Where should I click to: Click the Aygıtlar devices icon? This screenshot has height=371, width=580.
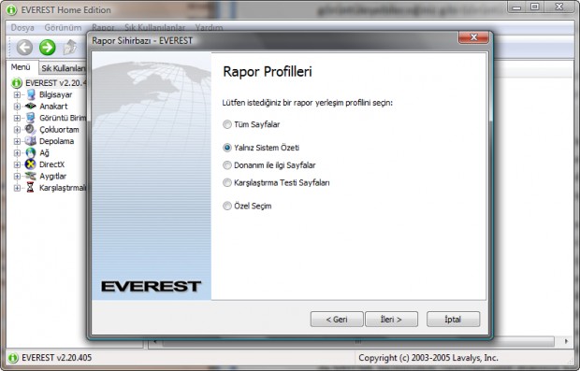31,176
